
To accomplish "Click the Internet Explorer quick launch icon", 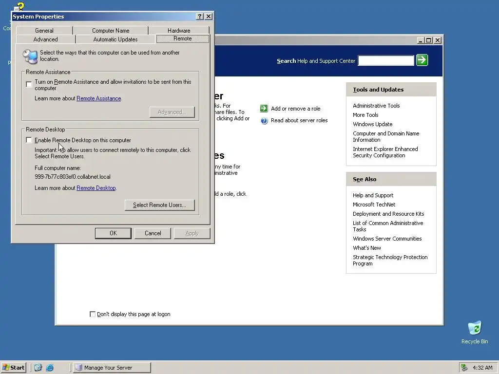I will tap(50, 368).
